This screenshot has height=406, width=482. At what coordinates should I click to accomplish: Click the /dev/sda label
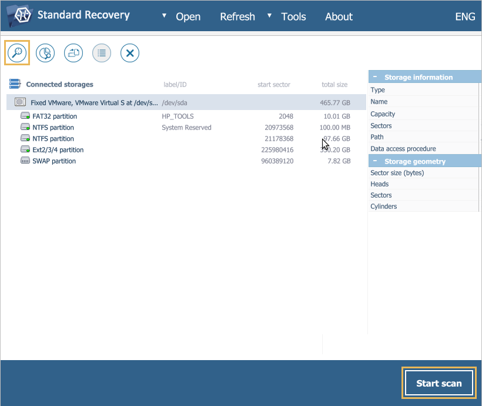click(x=175, y=102)
